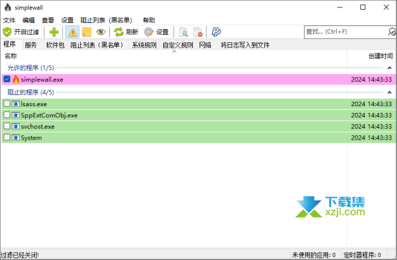The image size is (397, 260).
Task: Click 定时器程序: 0 in status bar
Action: [362, 254]
